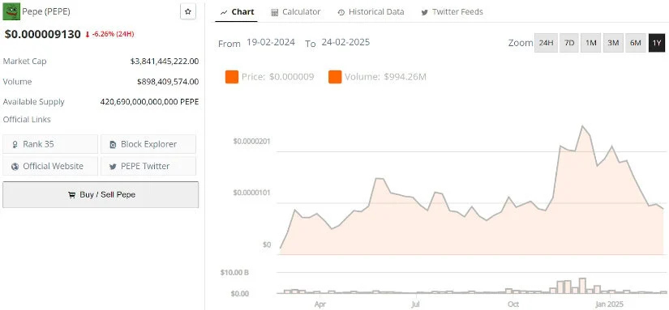Click the Twitter bird icon in PEPE Twitter
The image size is (669, 310).
click(113, 167)
